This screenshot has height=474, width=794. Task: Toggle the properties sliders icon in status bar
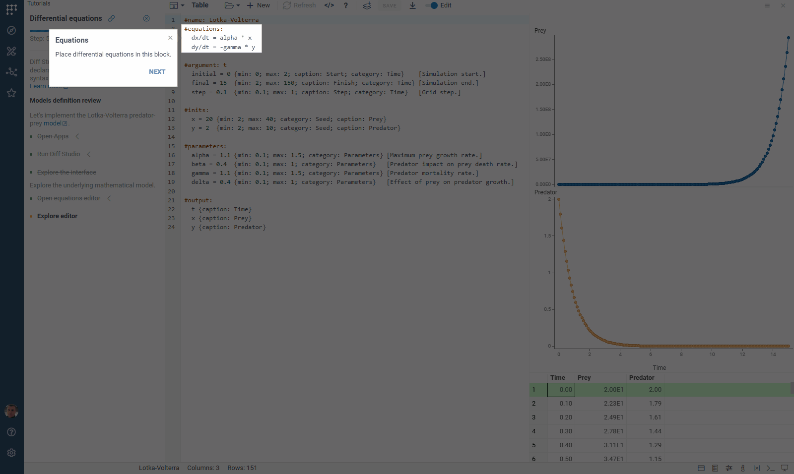click(729, 468)
